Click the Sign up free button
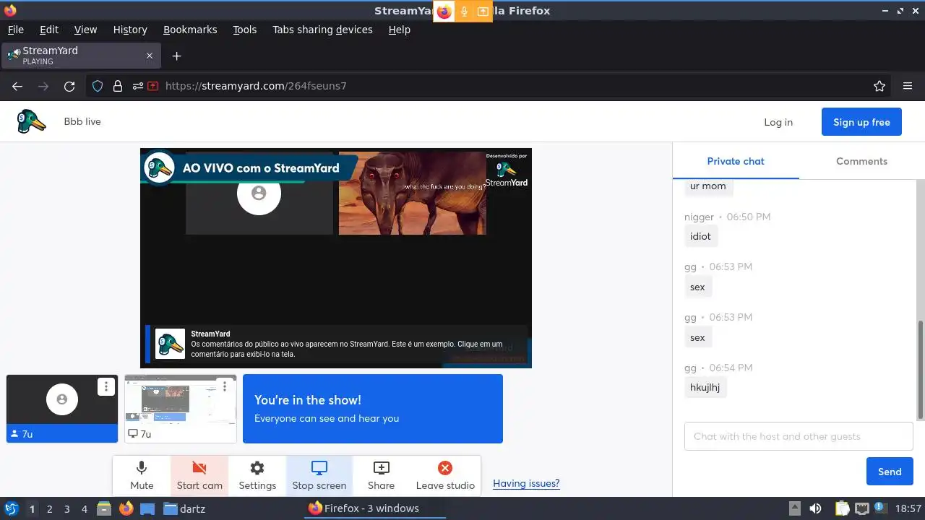The width and height of the screenshot is (925, 520). point(861,122)
